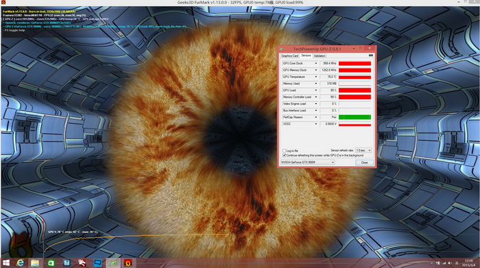Expand the GPU Core Clock sensor dropdown

(x=316, y=64)
